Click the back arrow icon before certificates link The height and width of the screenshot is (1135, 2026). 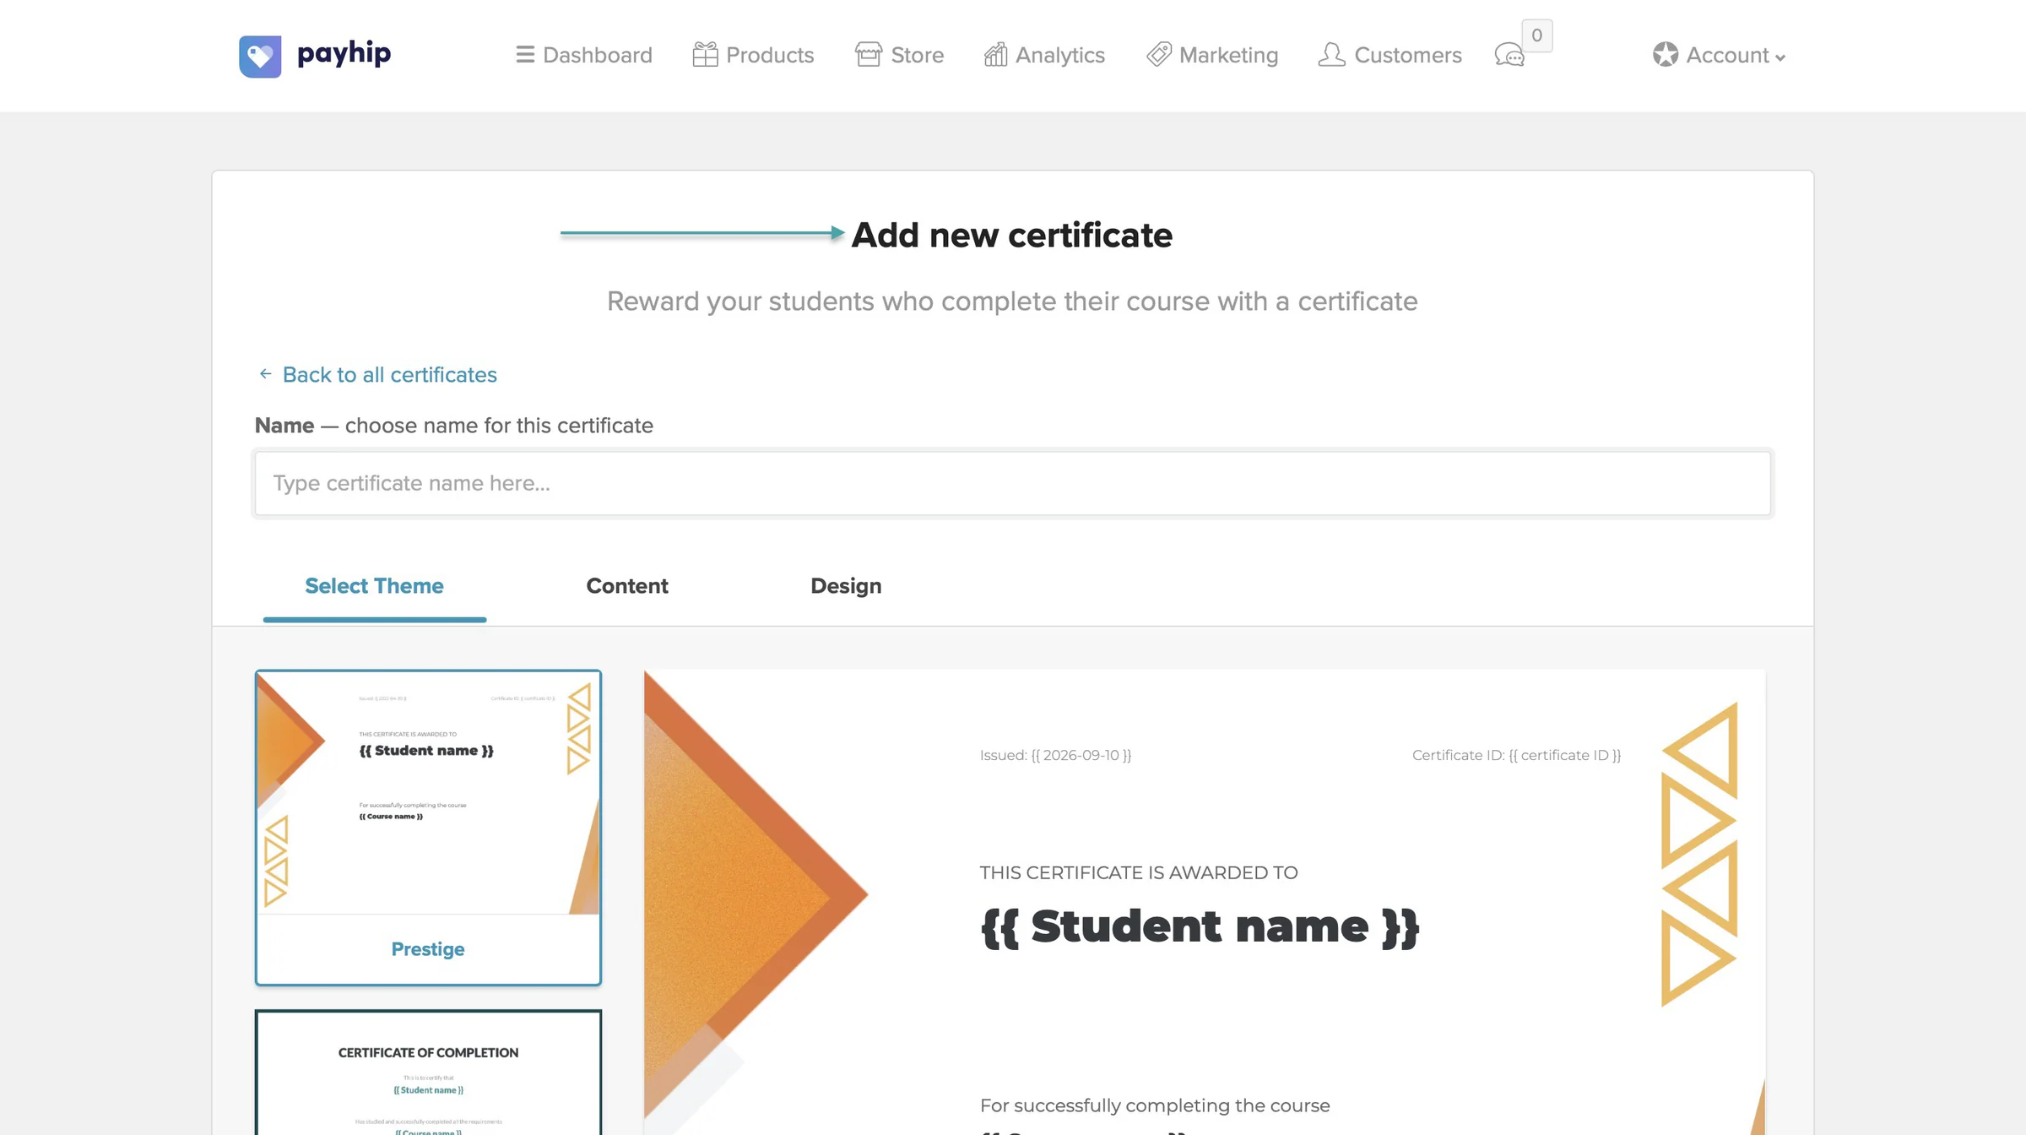[x=266, y=374]
